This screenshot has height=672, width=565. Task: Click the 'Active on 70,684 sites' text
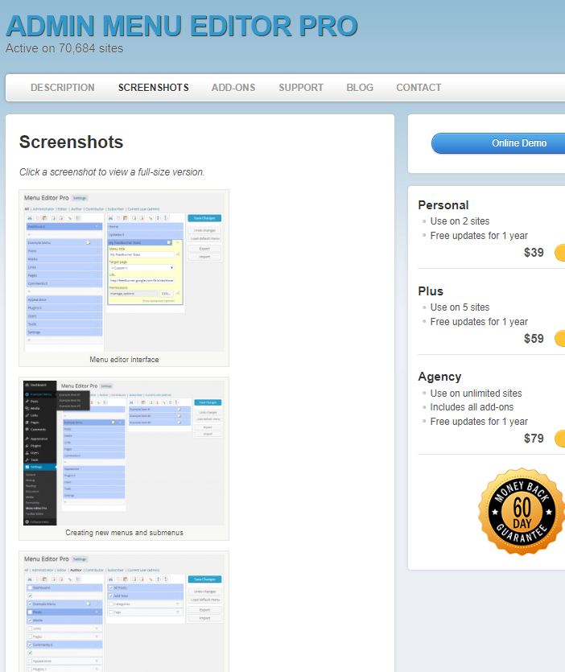pos(64,48)
